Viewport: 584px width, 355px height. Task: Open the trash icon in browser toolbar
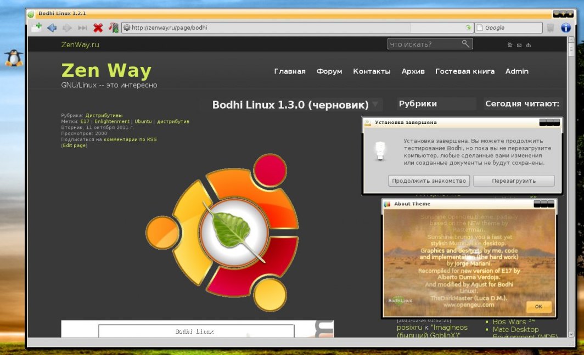[551, 27]
